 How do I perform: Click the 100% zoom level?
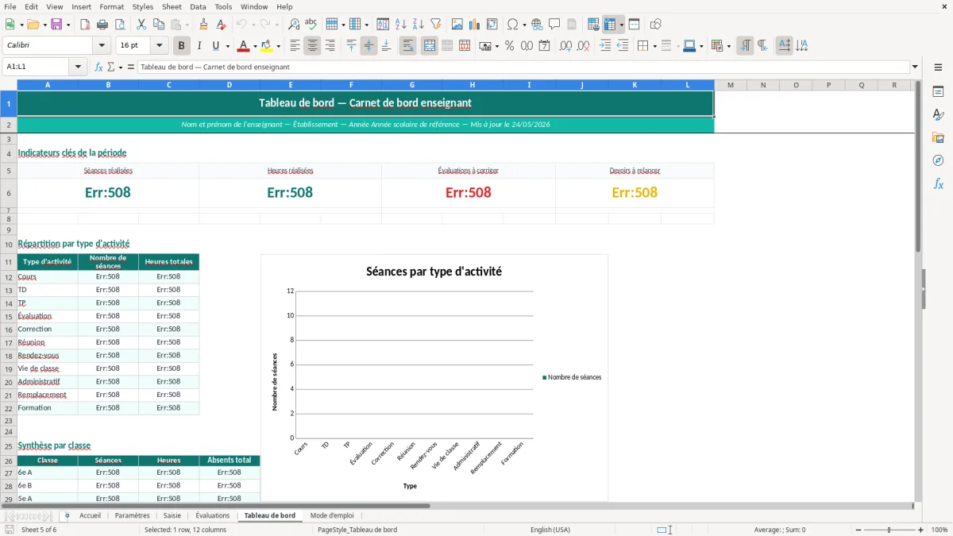939,530
